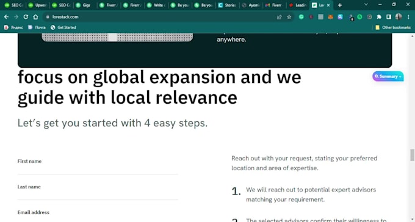Click the question mark extension with badge

tap(351, 18)
